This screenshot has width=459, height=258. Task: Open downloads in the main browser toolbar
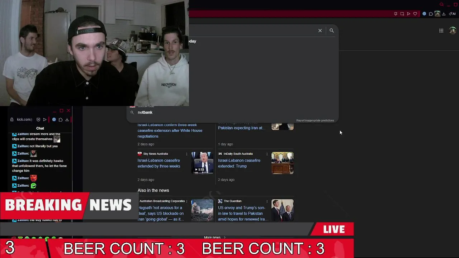coord(444,14)
